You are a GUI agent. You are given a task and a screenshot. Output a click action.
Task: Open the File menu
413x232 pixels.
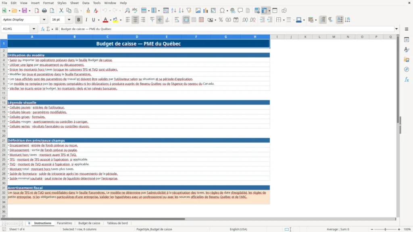pyautogui.click(x=4, y=3)
